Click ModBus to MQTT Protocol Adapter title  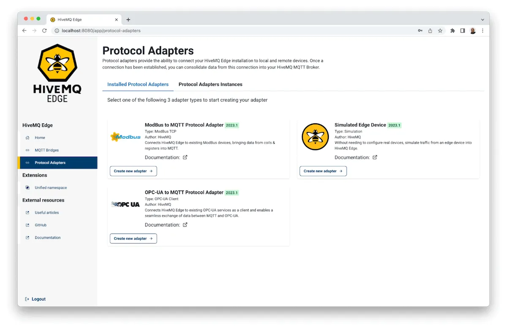(184, 125)
